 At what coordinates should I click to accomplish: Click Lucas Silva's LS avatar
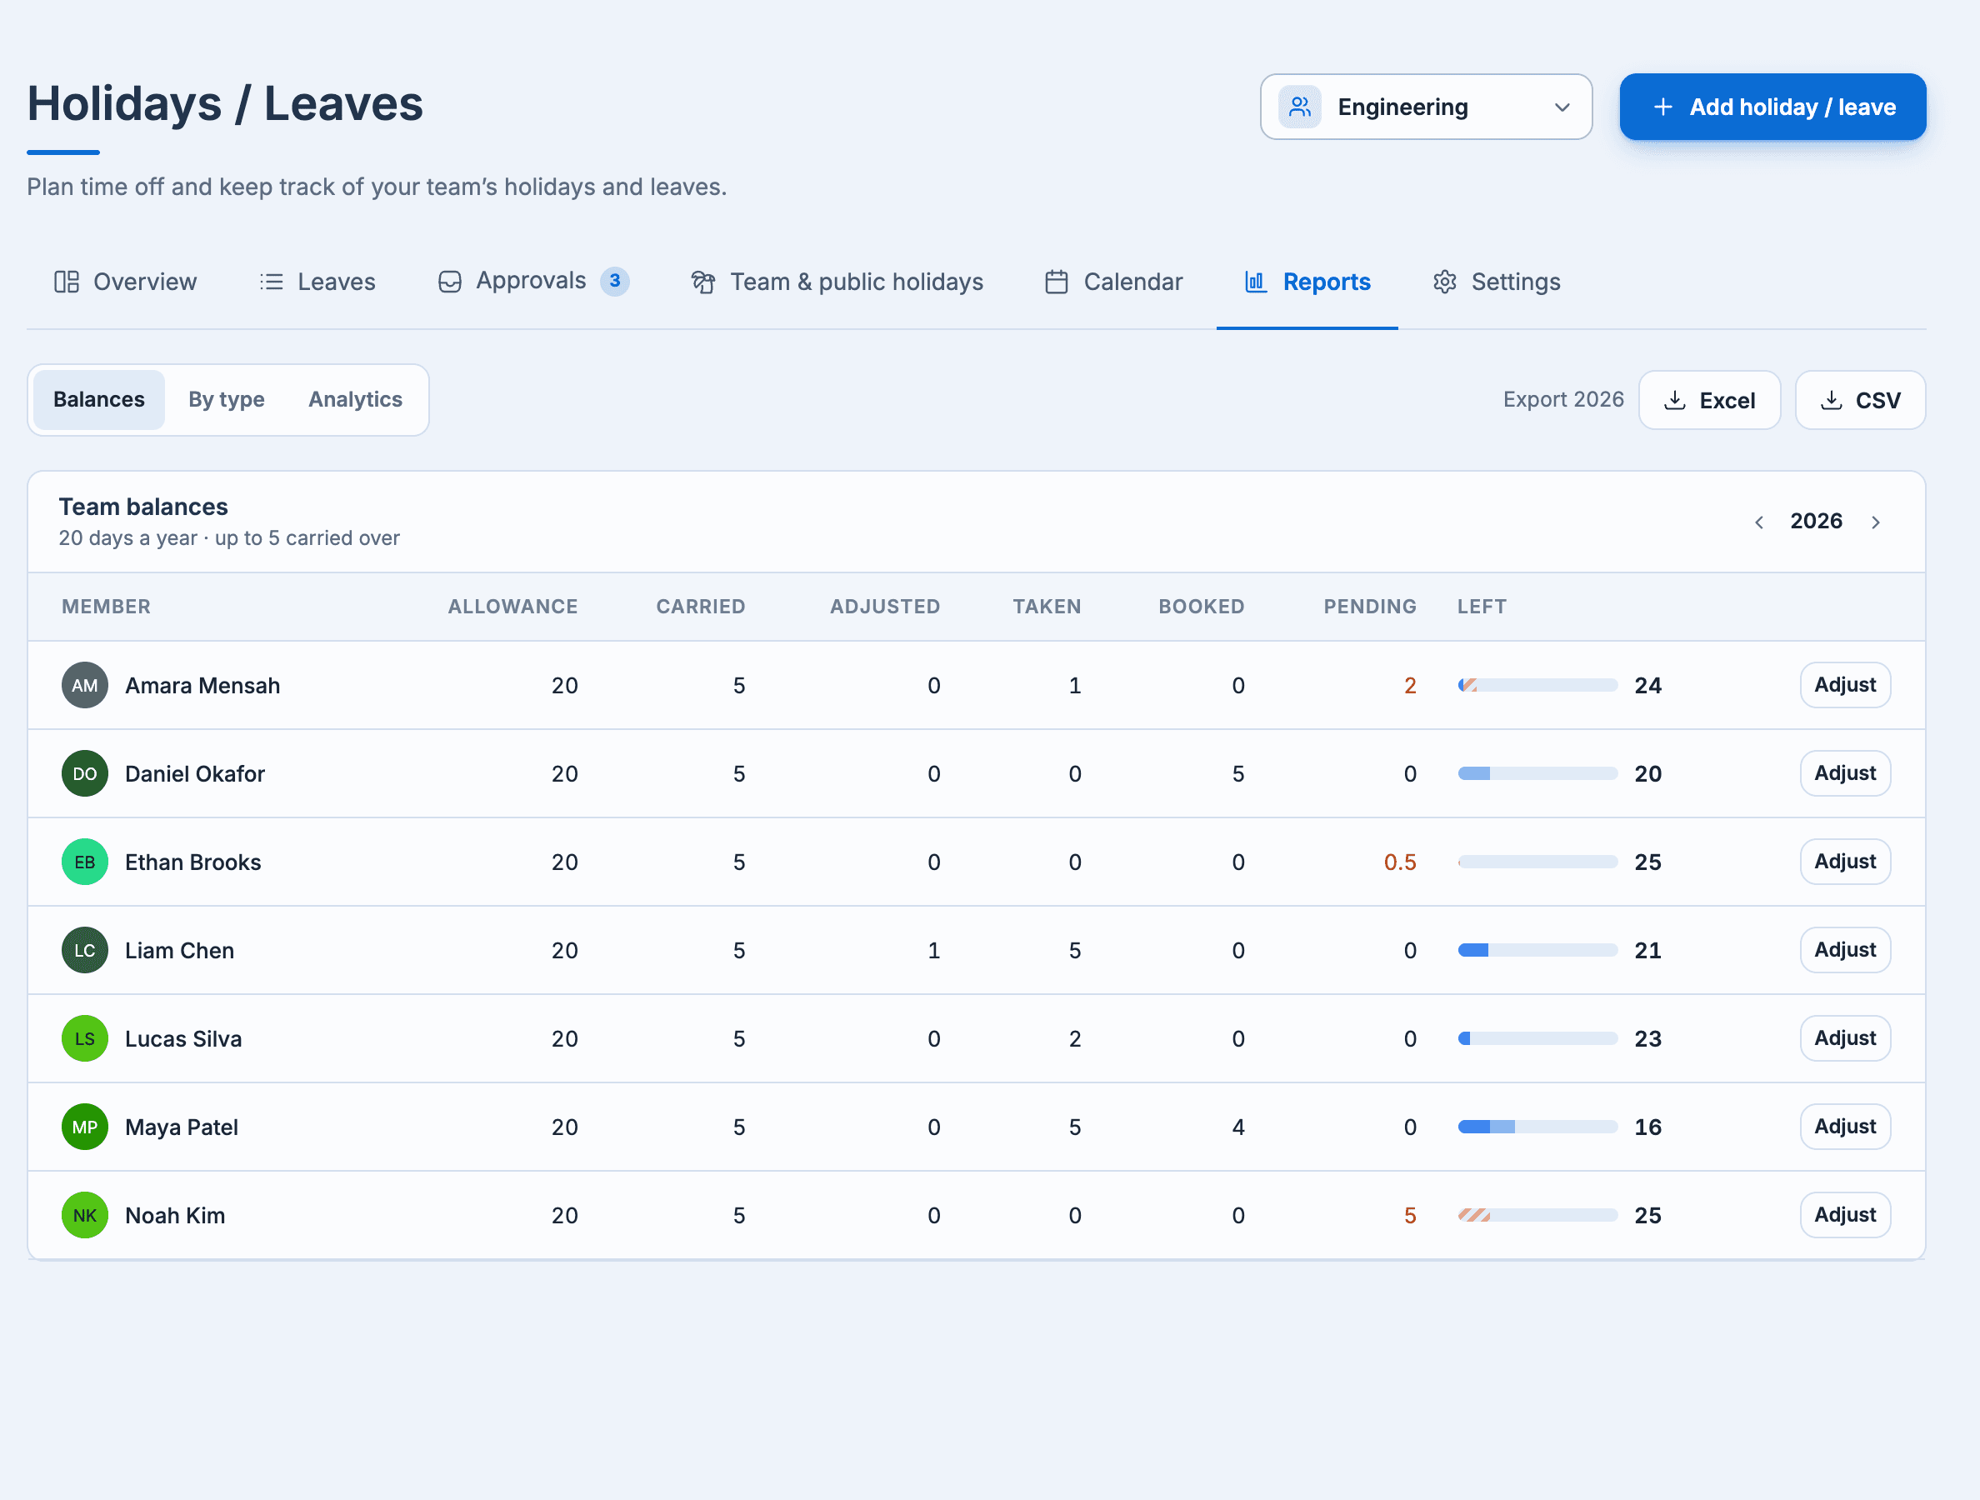[x=85, y=1038]
